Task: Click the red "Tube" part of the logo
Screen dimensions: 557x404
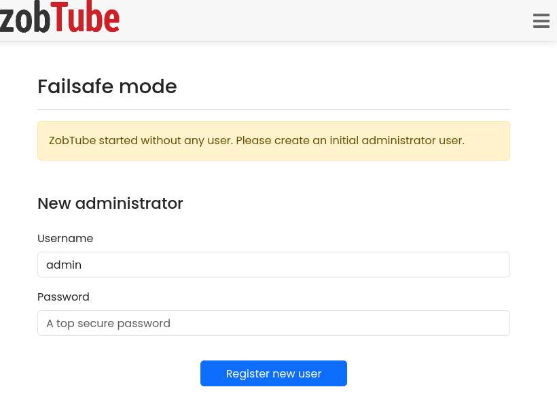Action: tap(86, 19)
